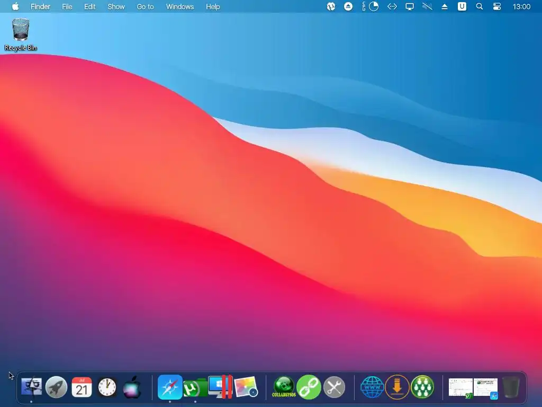Launch Safari compass icon in dock

[x=170, y=387]
